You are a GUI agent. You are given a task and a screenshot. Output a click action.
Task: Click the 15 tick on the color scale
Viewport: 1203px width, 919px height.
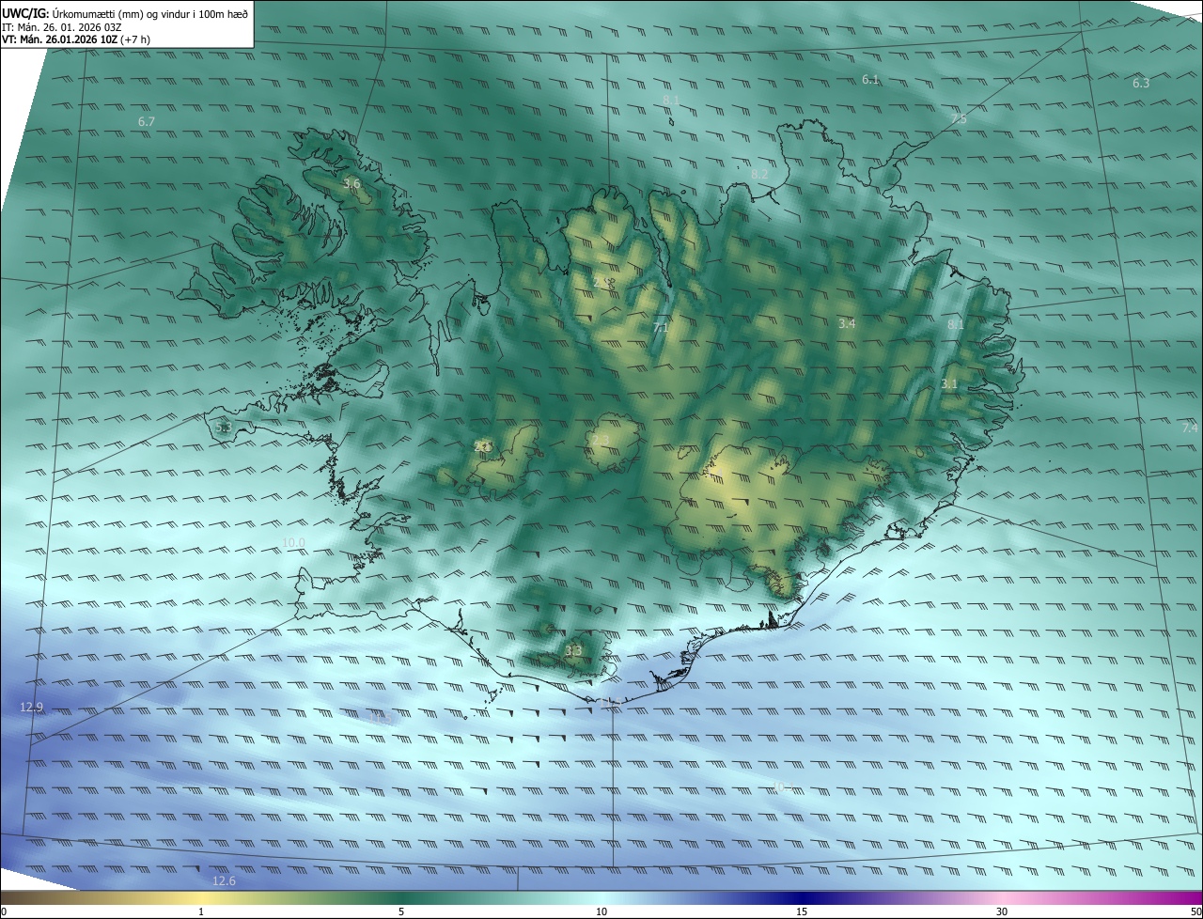click(802, 911)
